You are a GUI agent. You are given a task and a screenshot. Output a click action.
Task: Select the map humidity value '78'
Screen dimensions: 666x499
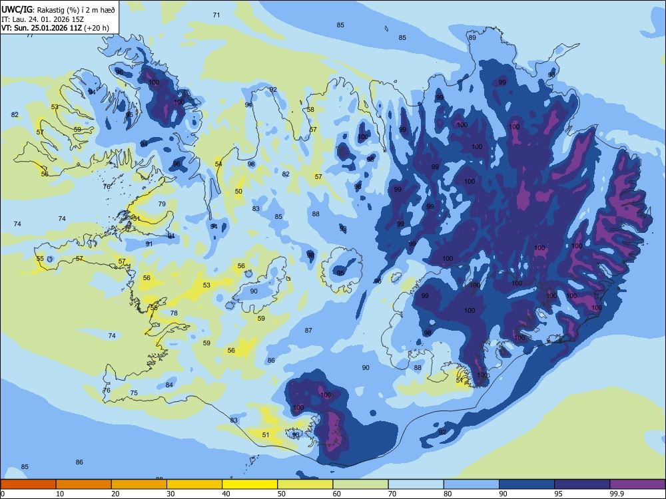[174, 313]
